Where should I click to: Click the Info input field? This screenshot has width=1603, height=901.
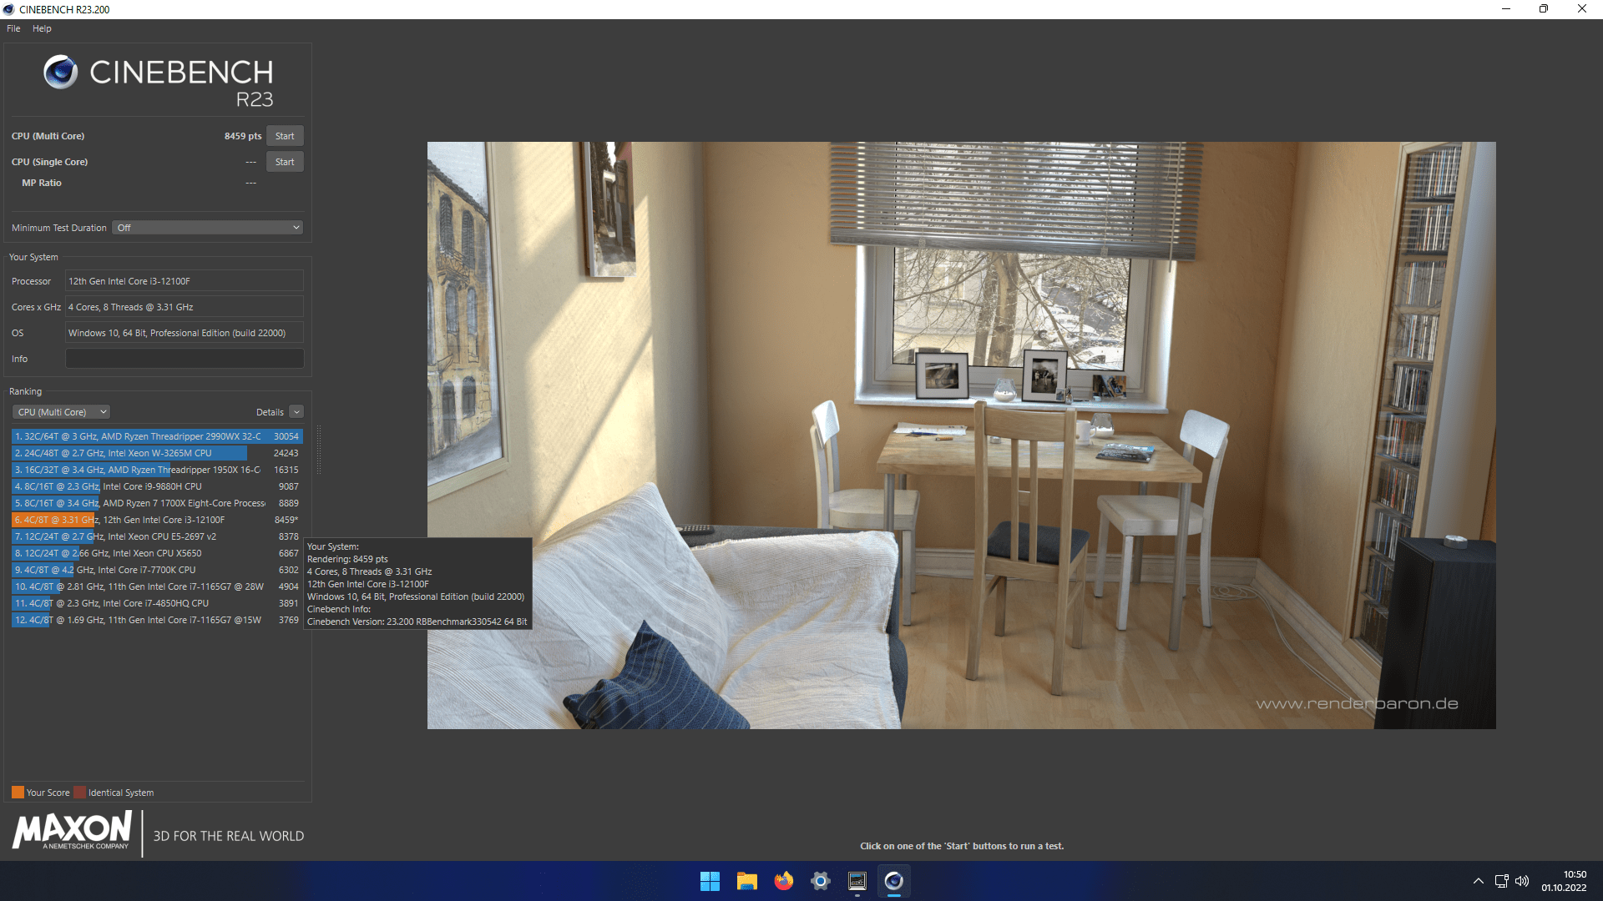[185, 359]
